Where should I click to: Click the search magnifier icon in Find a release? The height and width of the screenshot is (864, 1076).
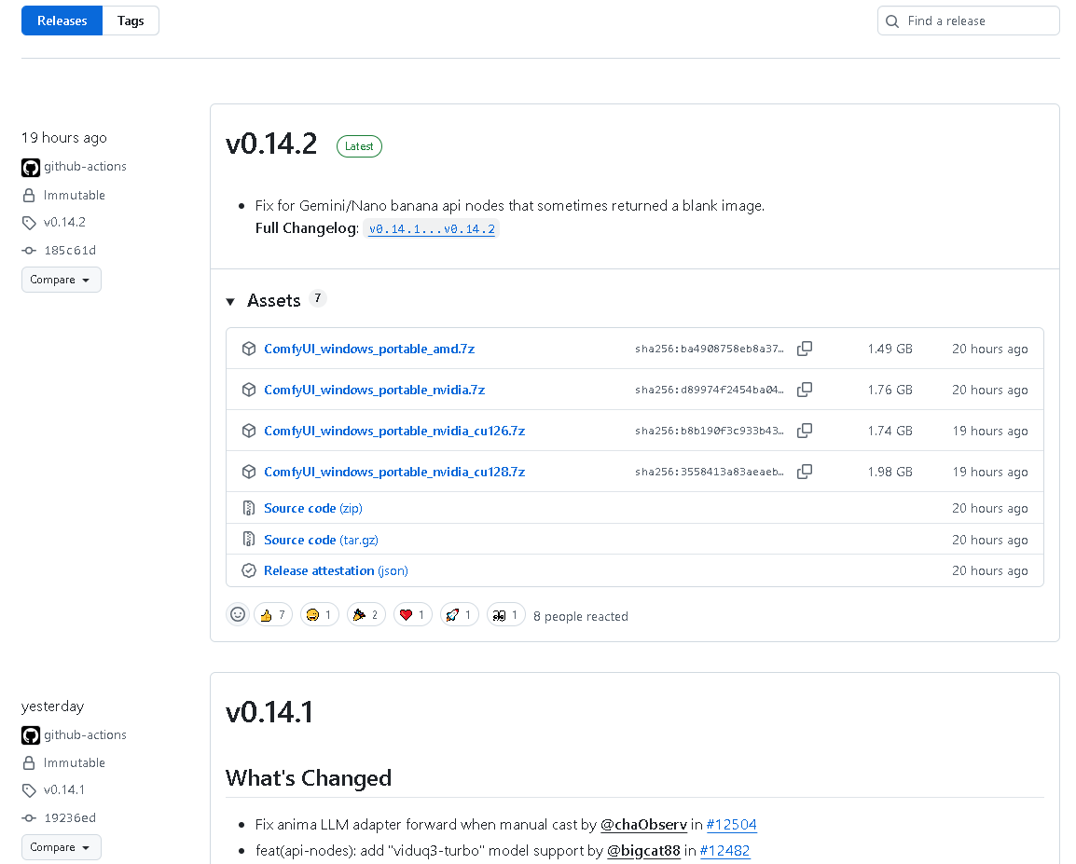click(892, 21)
